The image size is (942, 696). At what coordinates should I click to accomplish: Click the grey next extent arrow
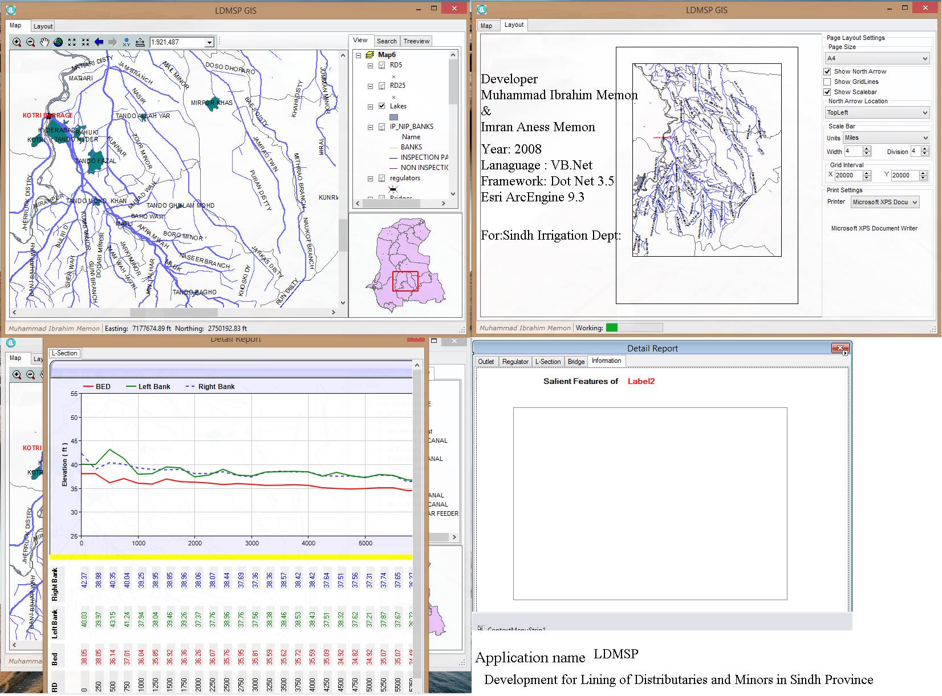click(x=113, y=42)
